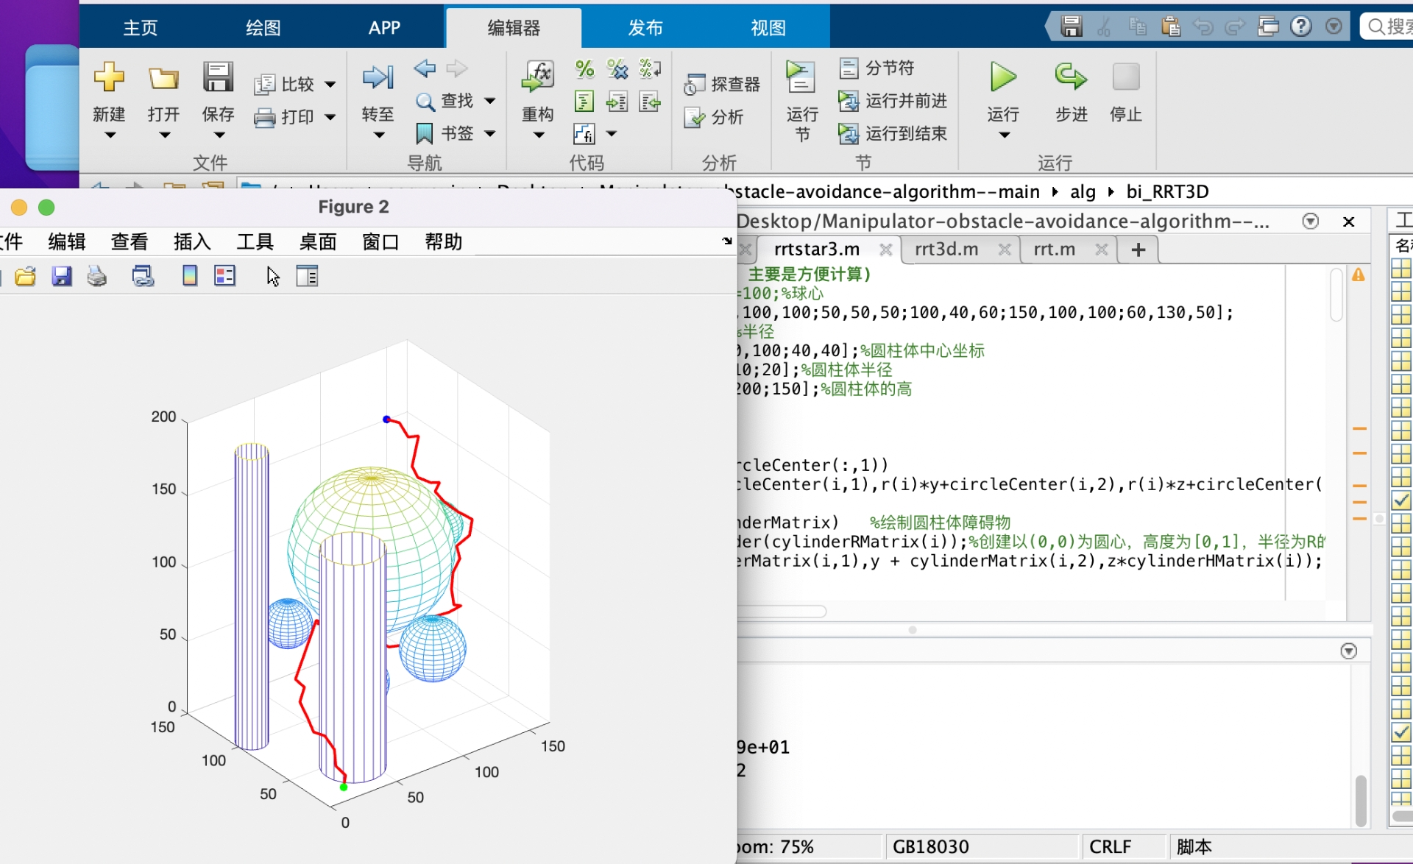Viewport: 1413px width, 864px height.
Task: Click Run to End (运行到结束) button
Action: click(x=893, y=133)
